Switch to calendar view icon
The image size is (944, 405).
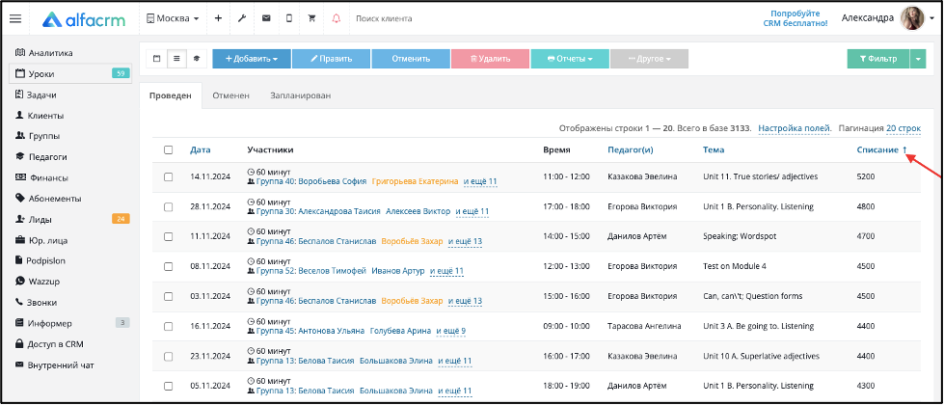click(156, 59)
